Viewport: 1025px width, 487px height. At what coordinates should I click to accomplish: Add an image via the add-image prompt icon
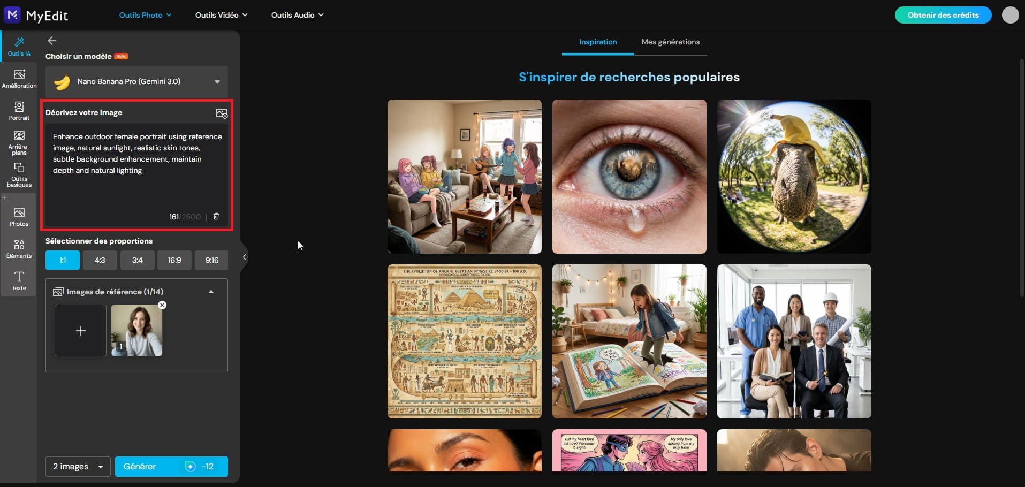pos(222,113)
